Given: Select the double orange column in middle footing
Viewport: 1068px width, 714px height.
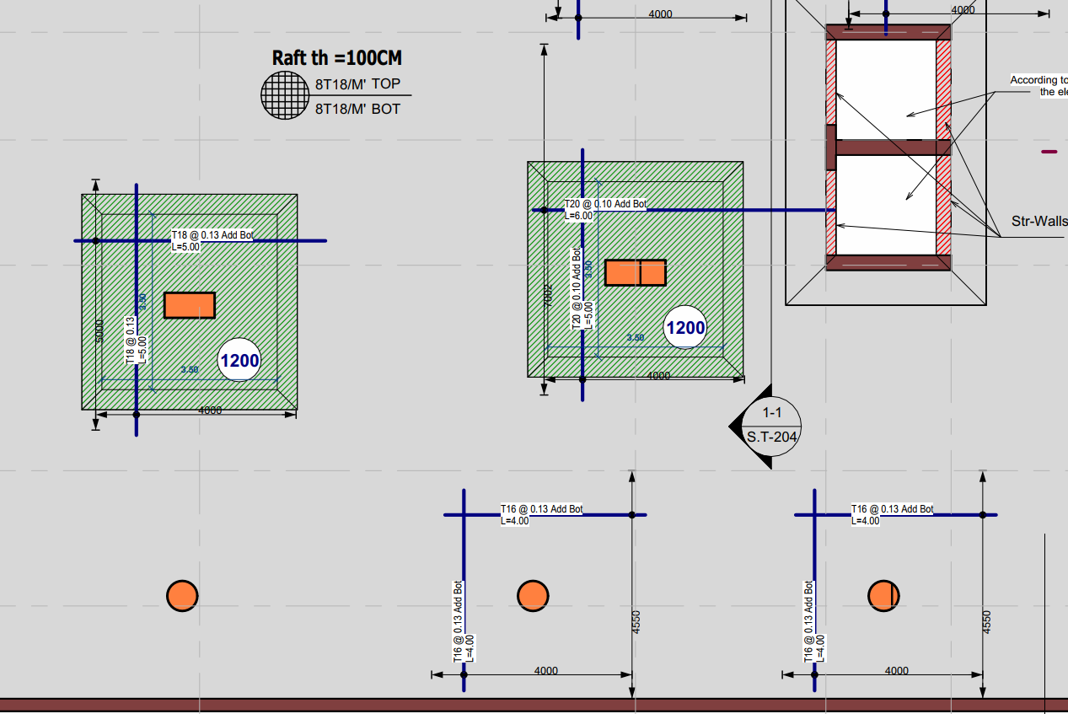Looking at the screenshot, I should (636, 273).
